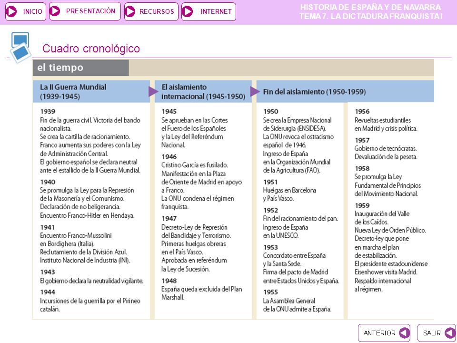The image size is (457, 343).
Task: Click 'Se crea la cartilla de racionamiento.' line
Action: pyautogui.click(x=85, y=137)
